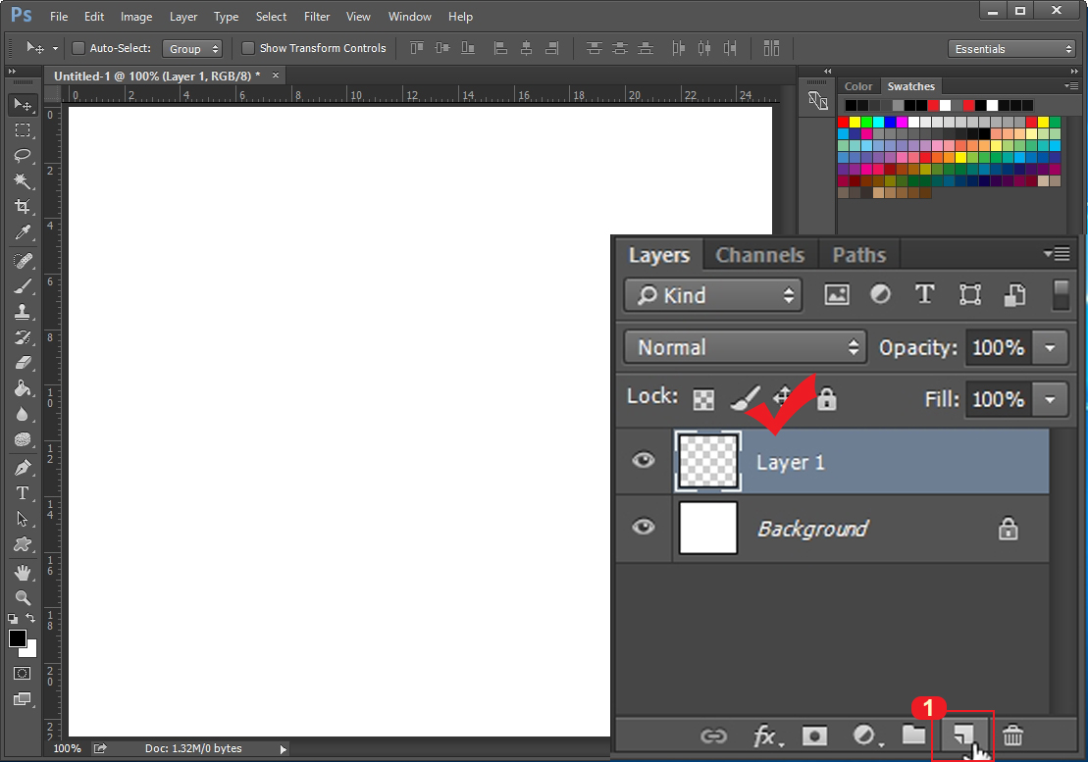1088x762 pixels.
Task: Open the Opacity slider dropdown arrow
Action: [1050, 347]
